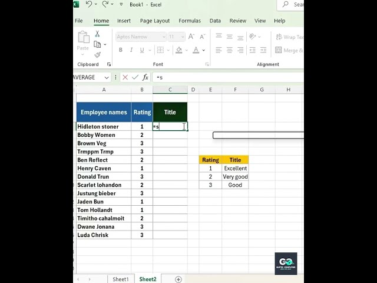Image resolution: width=377 pixels, height=283 pixels.
Task: Open the Formulas tab
Action: click(x=190, y=21)
